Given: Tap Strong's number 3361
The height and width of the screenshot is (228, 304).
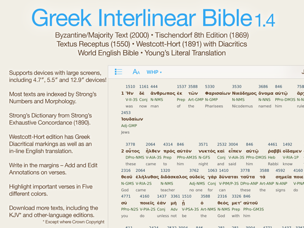Looking at the screenshot, I should pyautogui.click(x=175, y=197).
